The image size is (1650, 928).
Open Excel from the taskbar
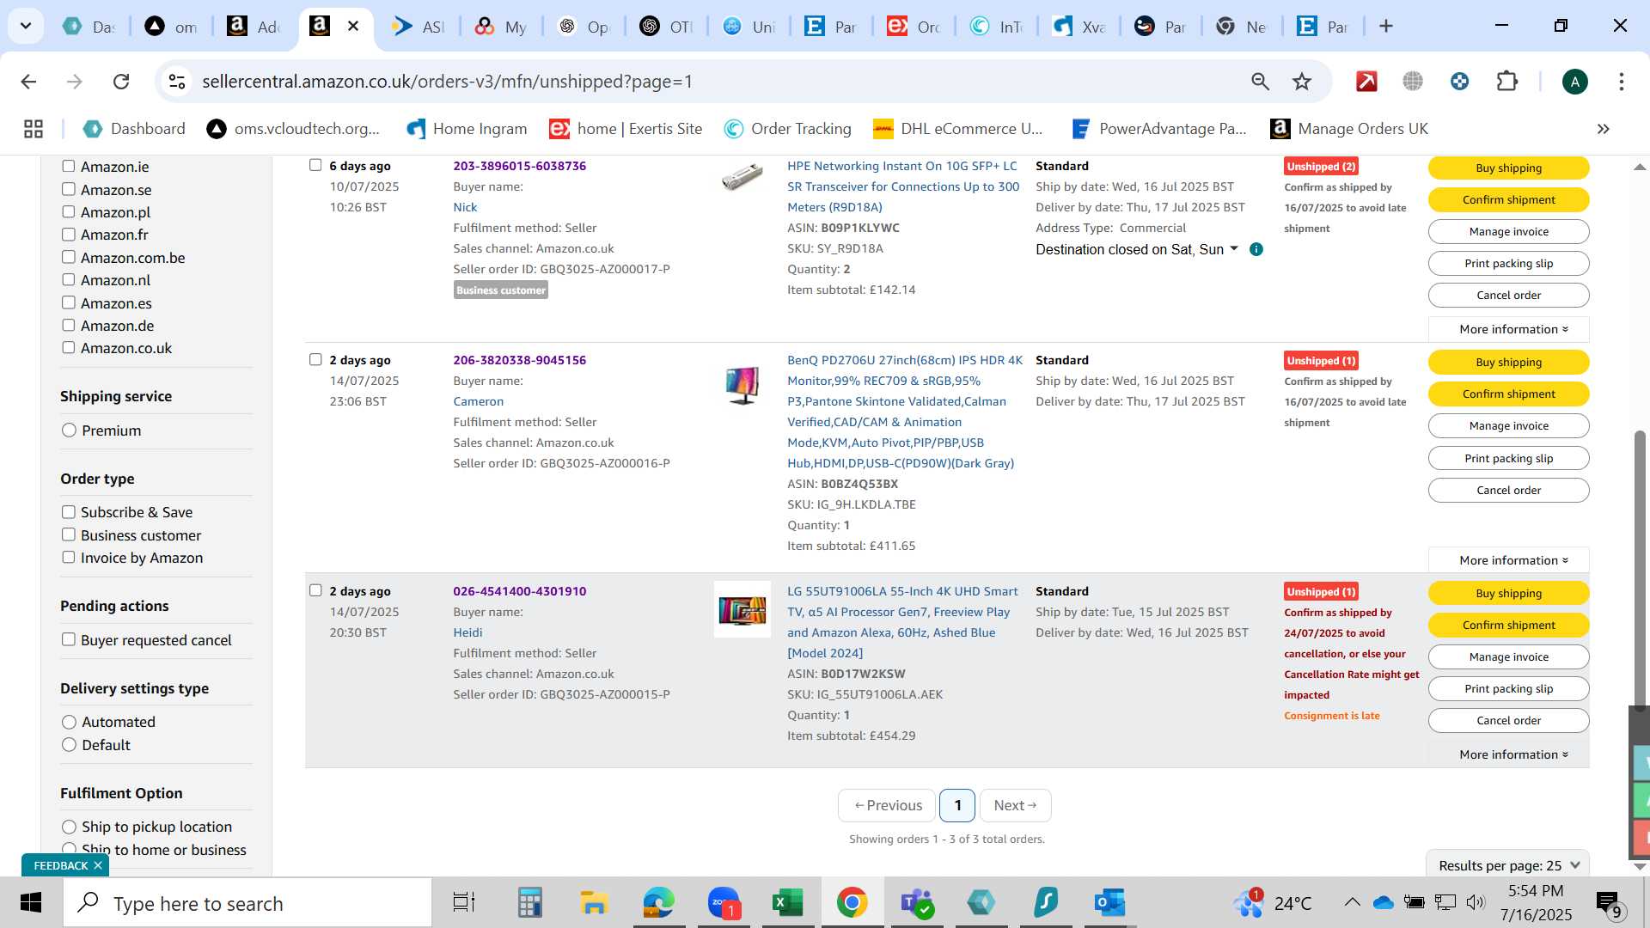coord(787,903)
